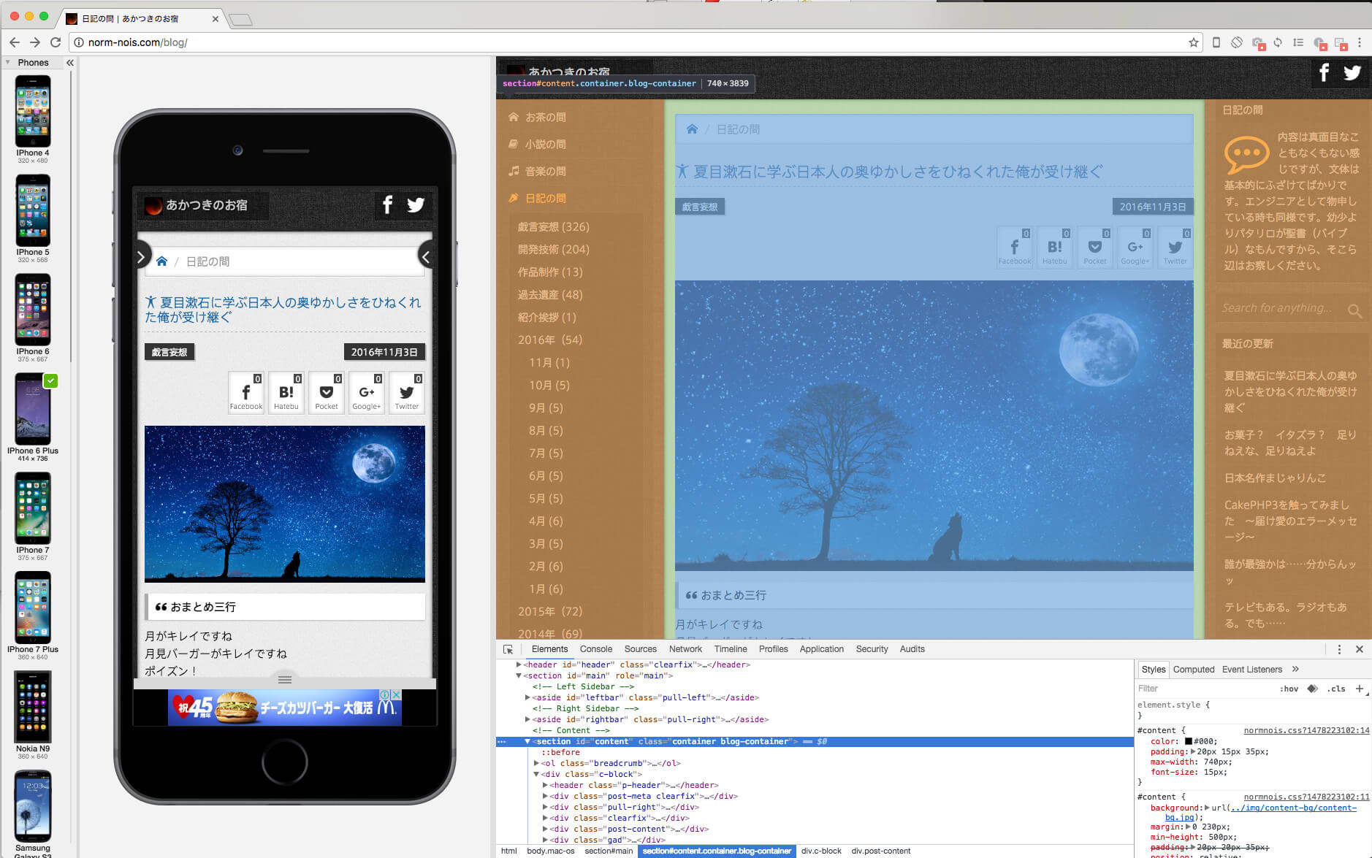The width and height of the screenshot is (1372, 858).
Task: Switch to the Console tab
Action: (595, 649)
